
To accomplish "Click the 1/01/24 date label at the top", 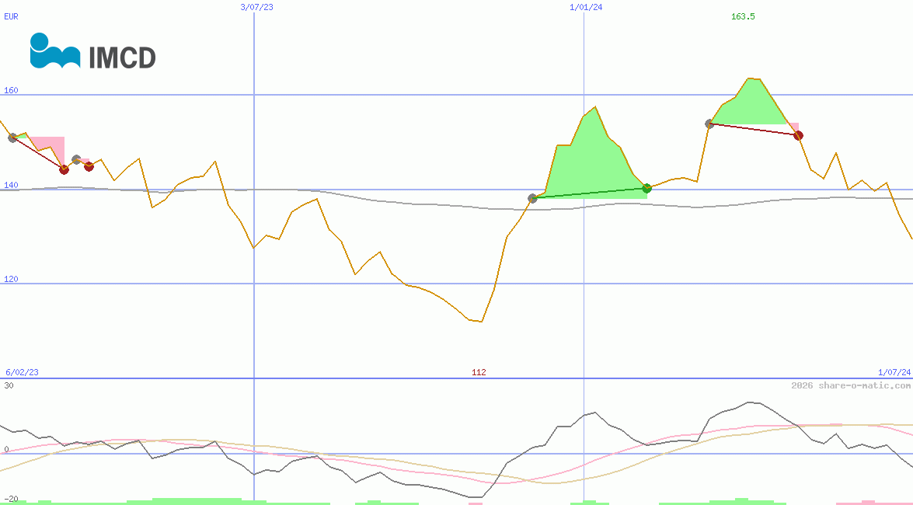I will [586, 7].
